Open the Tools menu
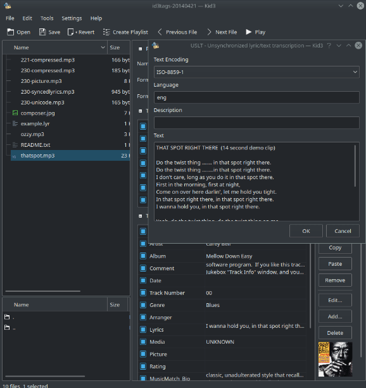The image size is (366, 388). (x=47, y=18)
